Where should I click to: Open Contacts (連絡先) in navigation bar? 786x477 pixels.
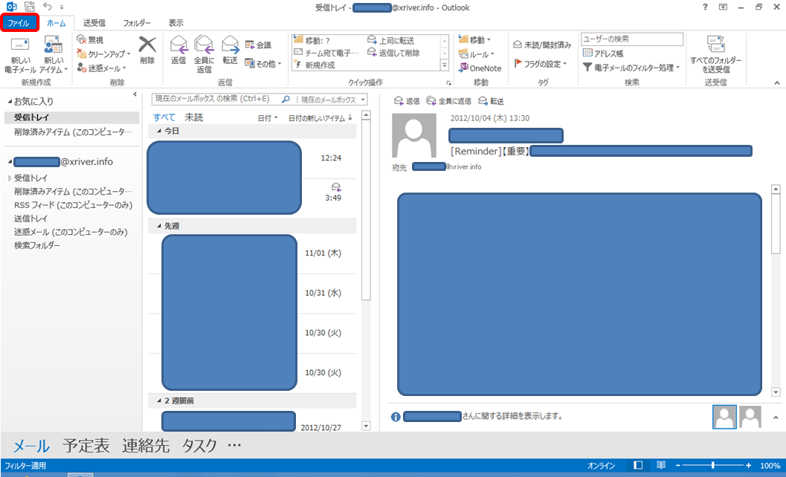click(146, 446)
